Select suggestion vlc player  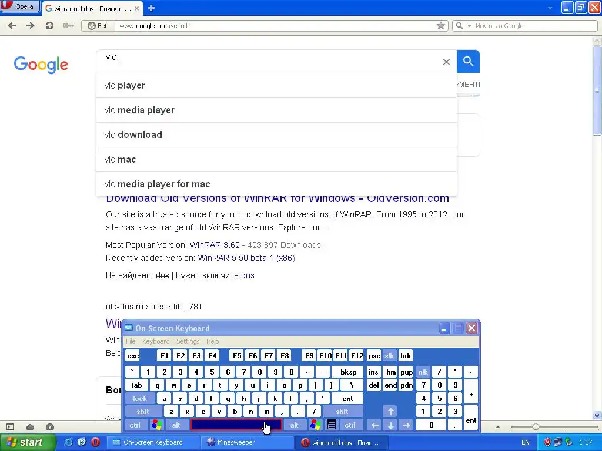[276, 86]
